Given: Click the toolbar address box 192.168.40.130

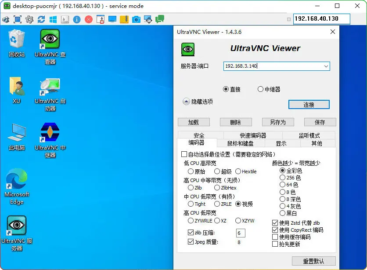Looking at the screenshot, I should [322, 19].
